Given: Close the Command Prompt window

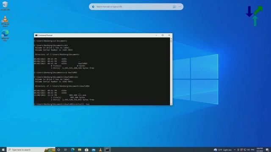Looking at the screenshot, I should click(169, 35).
